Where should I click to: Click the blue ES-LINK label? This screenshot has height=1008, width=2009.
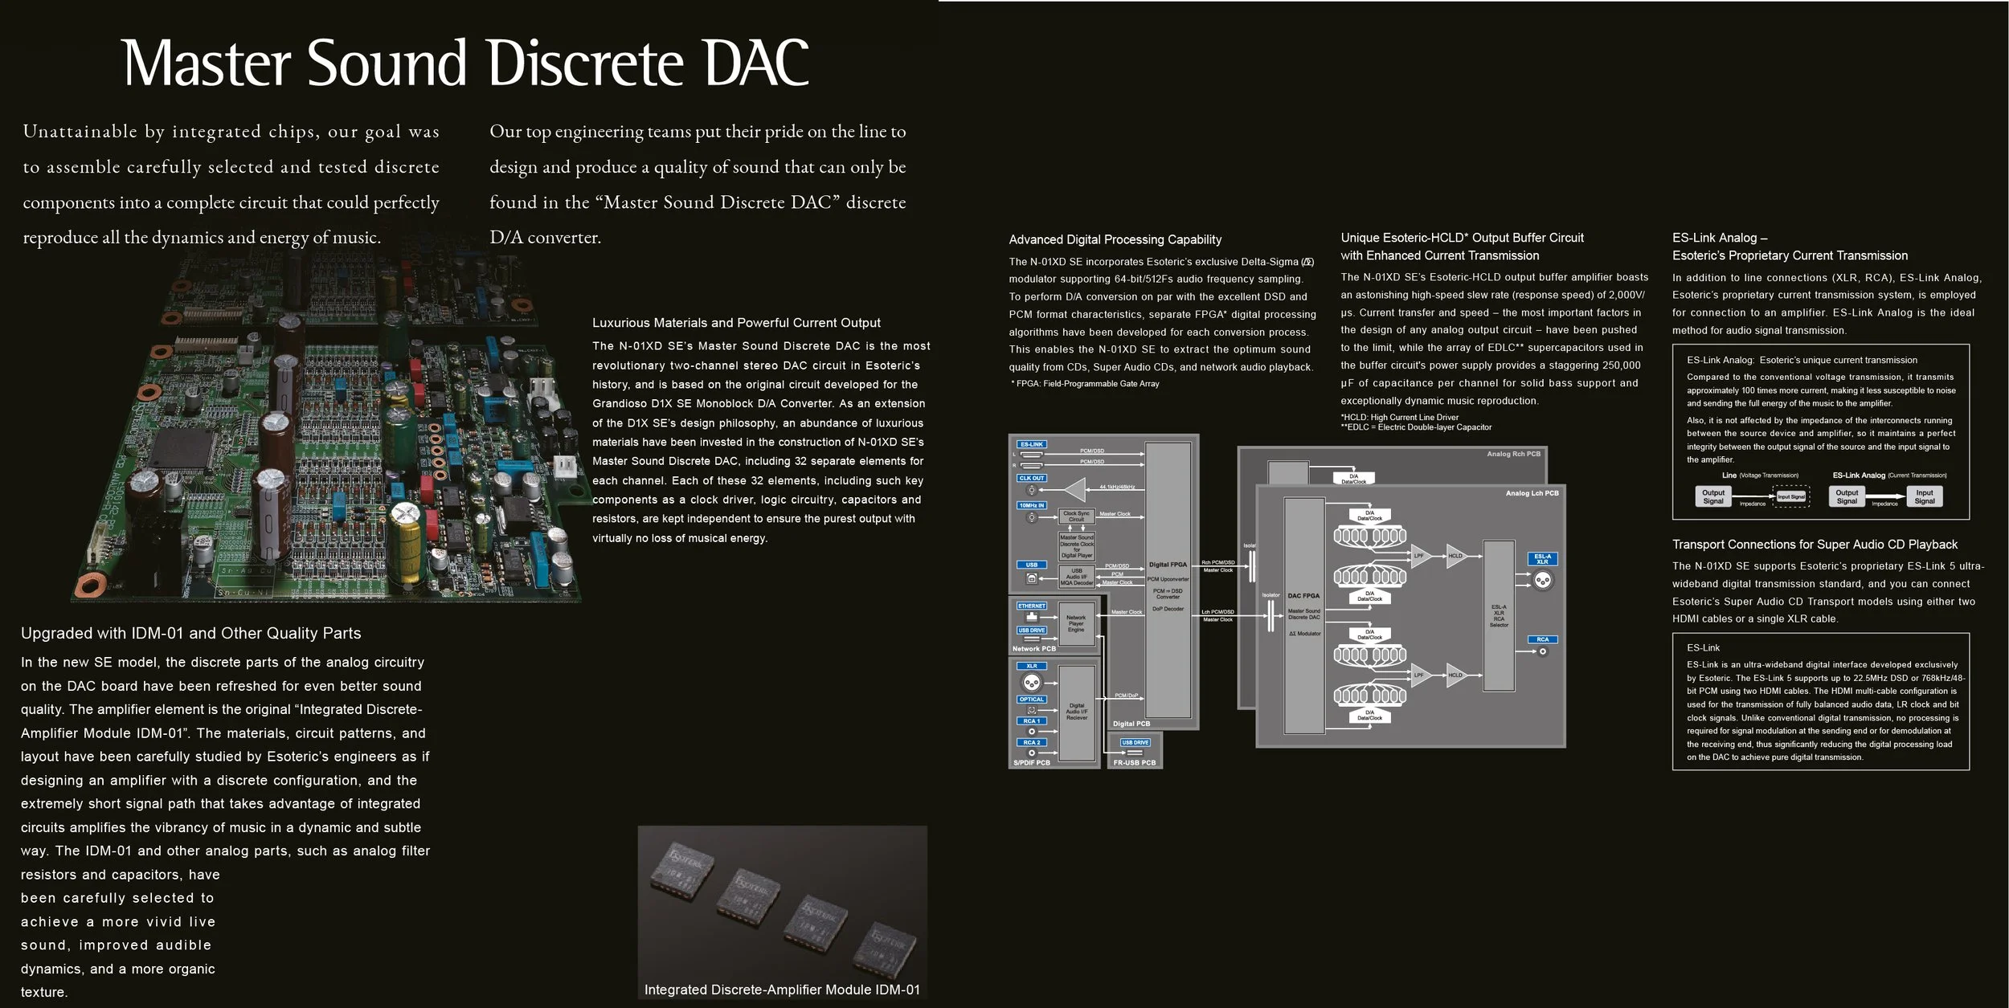click(x=1031, y=444)
